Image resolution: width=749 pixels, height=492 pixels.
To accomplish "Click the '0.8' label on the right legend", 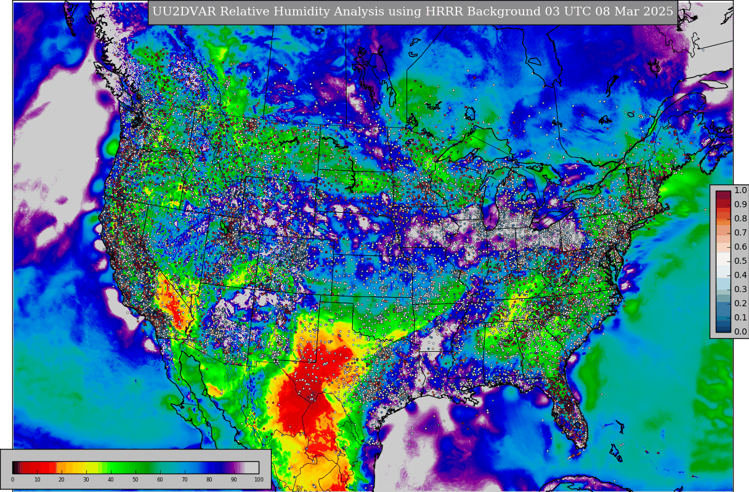I will tap(740, 219).
